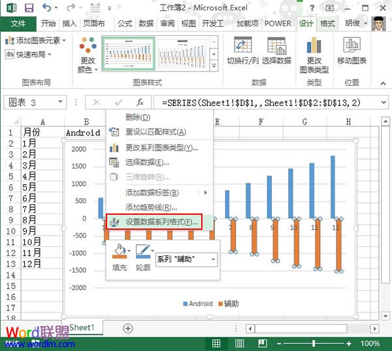This screenshot has width=392, height=351.
Task: Switch to Page Layout view icon
Action: coord(240,343)
